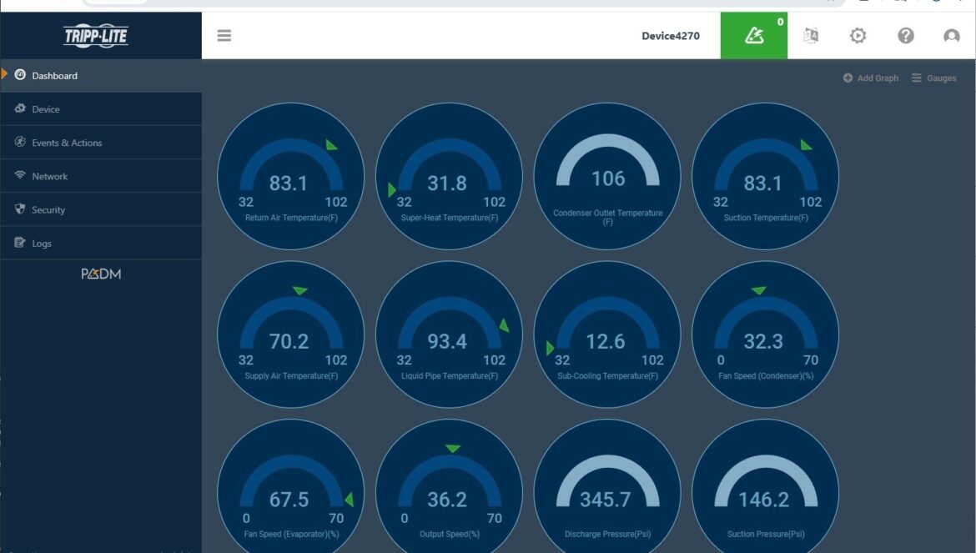Click Add Graph button
The image size is (976, 553).
point(871,78)
